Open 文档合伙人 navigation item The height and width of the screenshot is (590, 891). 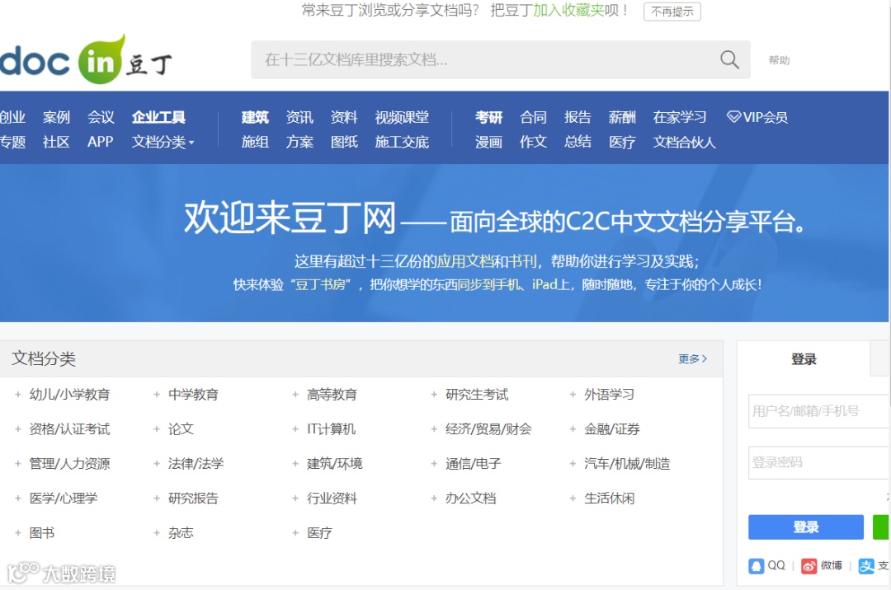pyautogui.click(x=684, y=142)
